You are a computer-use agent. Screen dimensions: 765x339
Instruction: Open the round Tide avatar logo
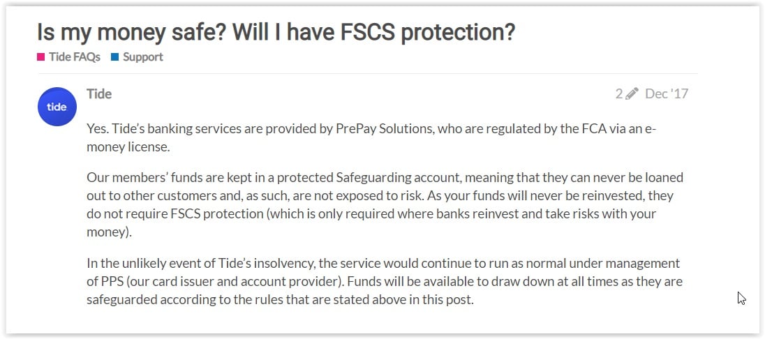coord(57,107)
